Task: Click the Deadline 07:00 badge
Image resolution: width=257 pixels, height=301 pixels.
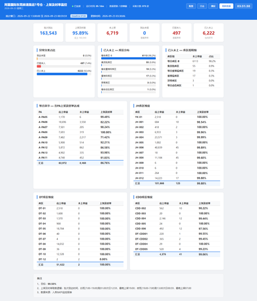Action: [79, 16]
